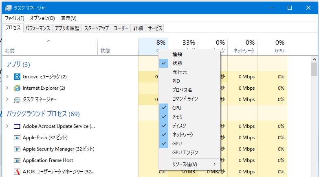Click the タスク マネージャー row icon

click(x=17, y=99)
